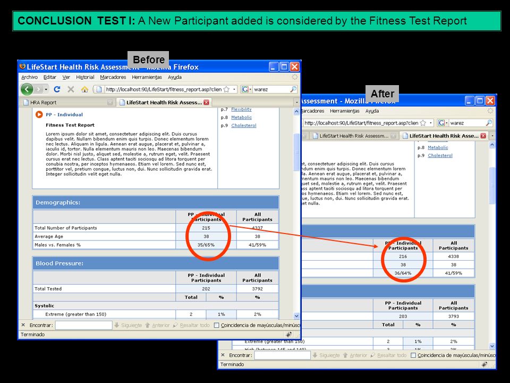This screenshot has height=383, width=510.
Task: Click scroll down arrow in After window
Action: click(492, 346)
